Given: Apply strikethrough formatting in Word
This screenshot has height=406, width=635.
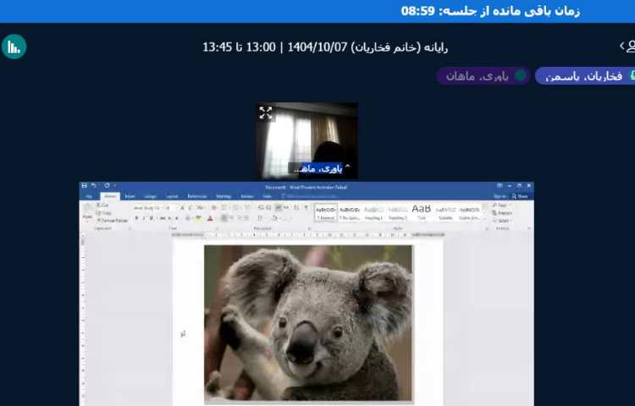Looking at the screenshot, I should (163, 218).
